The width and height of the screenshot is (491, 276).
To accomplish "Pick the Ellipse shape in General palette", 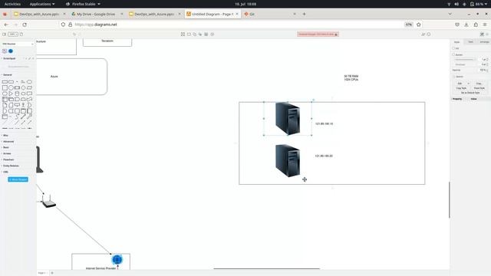I will click(x=29, y=82).
